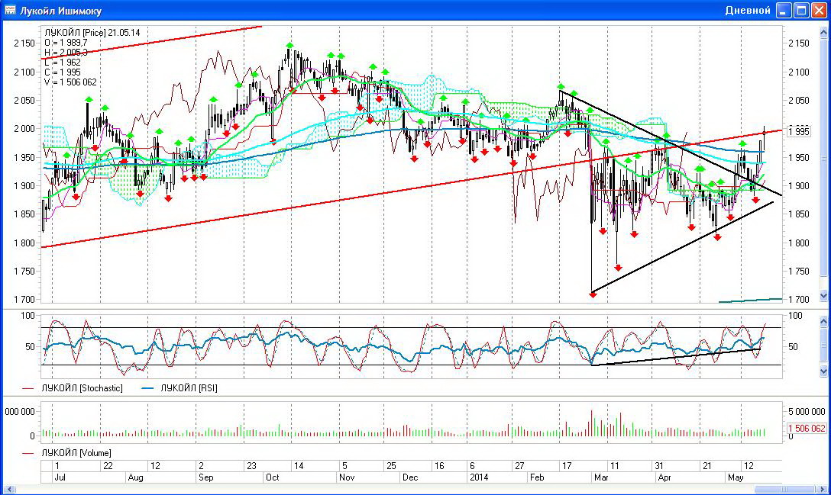This screenshot has height=495, width=831.
Task: Select the ЛУКОЙЛ [RSI] legend label
Action: click(x=189, y=388)
